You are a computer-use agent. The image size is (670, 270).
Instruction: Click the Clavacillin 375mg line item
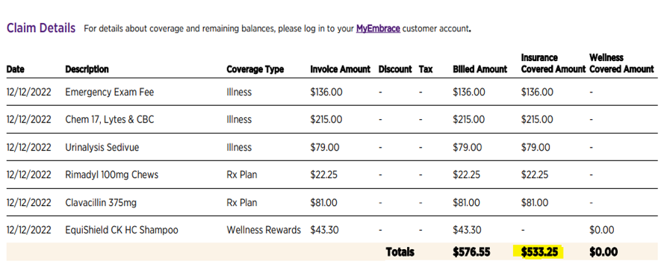click(101, 202)
